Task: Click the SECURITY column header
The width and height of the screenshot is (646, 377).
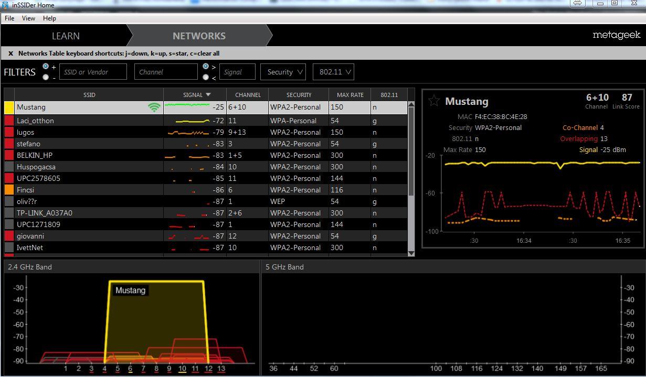Action: (x=299, y=95)
